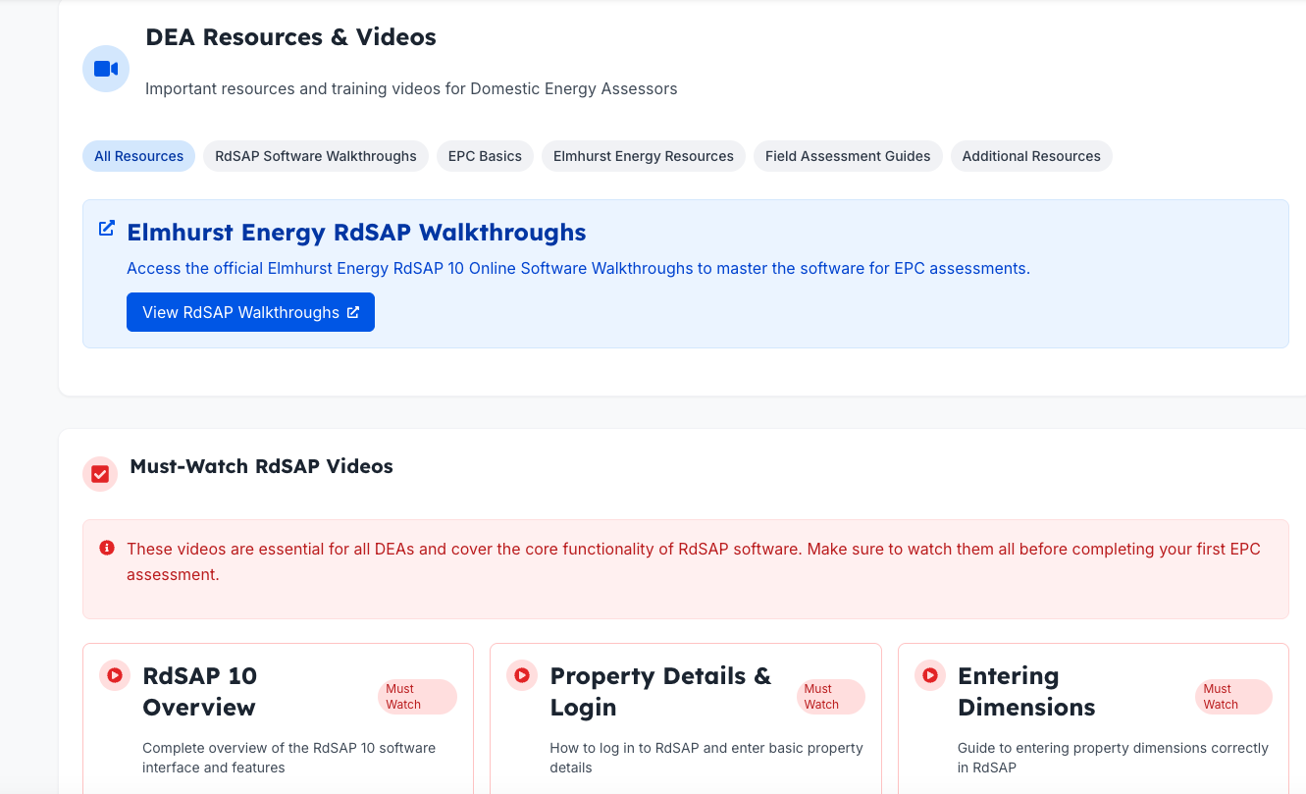Switch to RdSAP Software Walkthroughs tab
Screen dimensions: 1306x794
point(315,156)
